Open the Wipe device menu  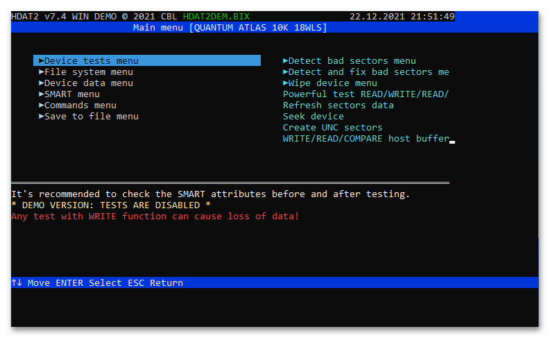tap(330, 83)
